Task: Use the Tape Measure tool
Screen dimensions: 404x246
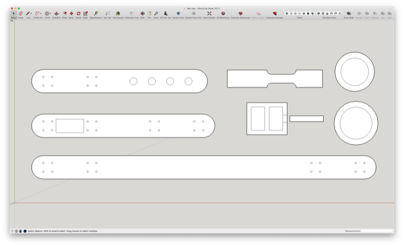Action: [96, 15]
